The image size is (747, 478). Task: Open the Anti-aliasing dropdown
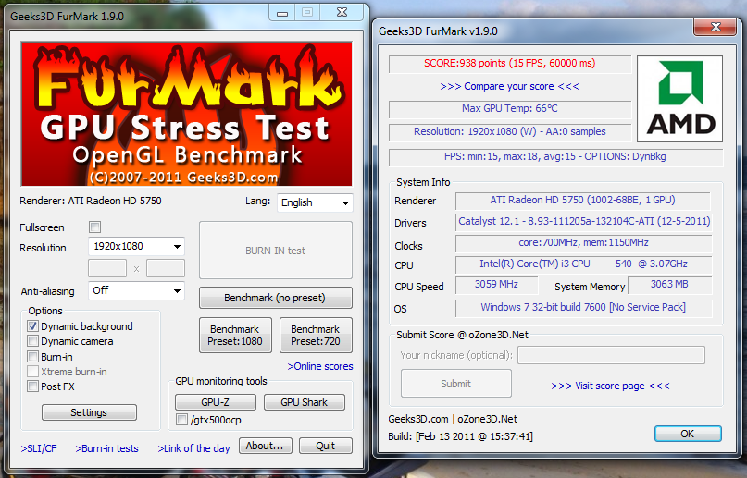[136, 290]
